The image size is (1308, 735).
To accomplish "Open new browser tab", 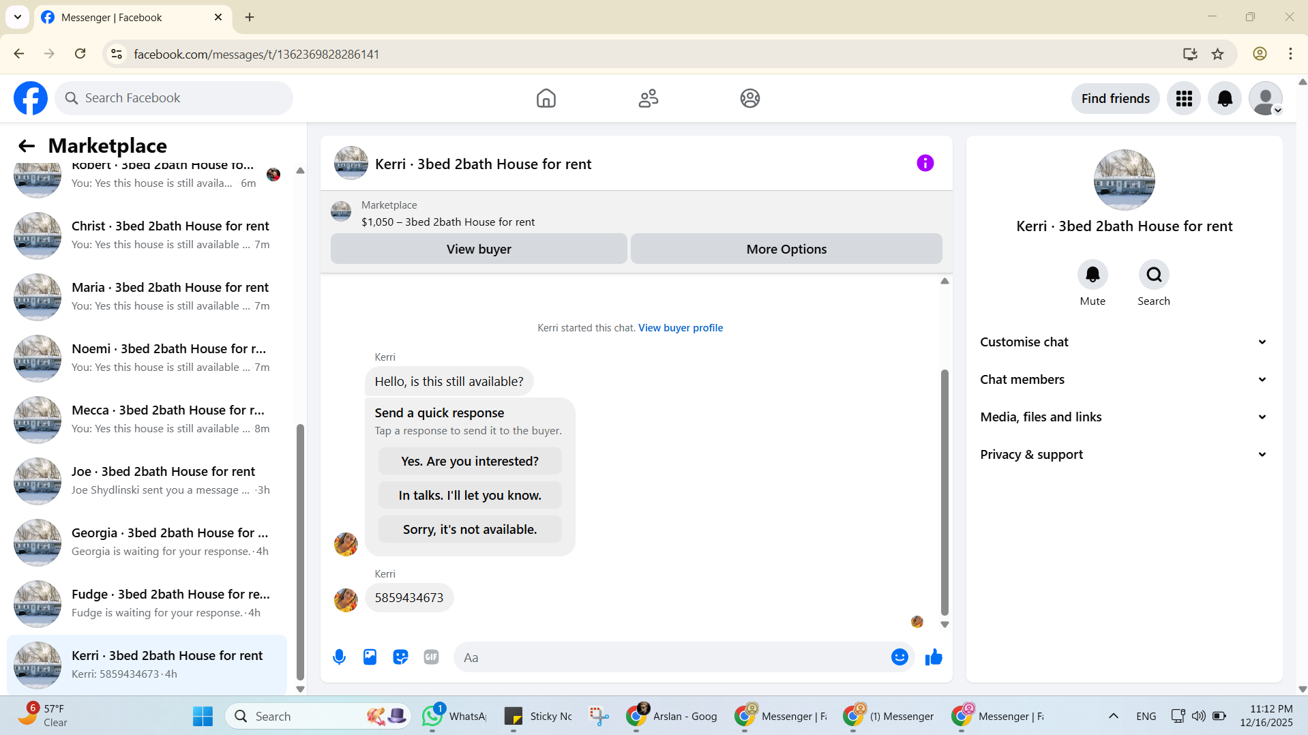I will [250, 17].
